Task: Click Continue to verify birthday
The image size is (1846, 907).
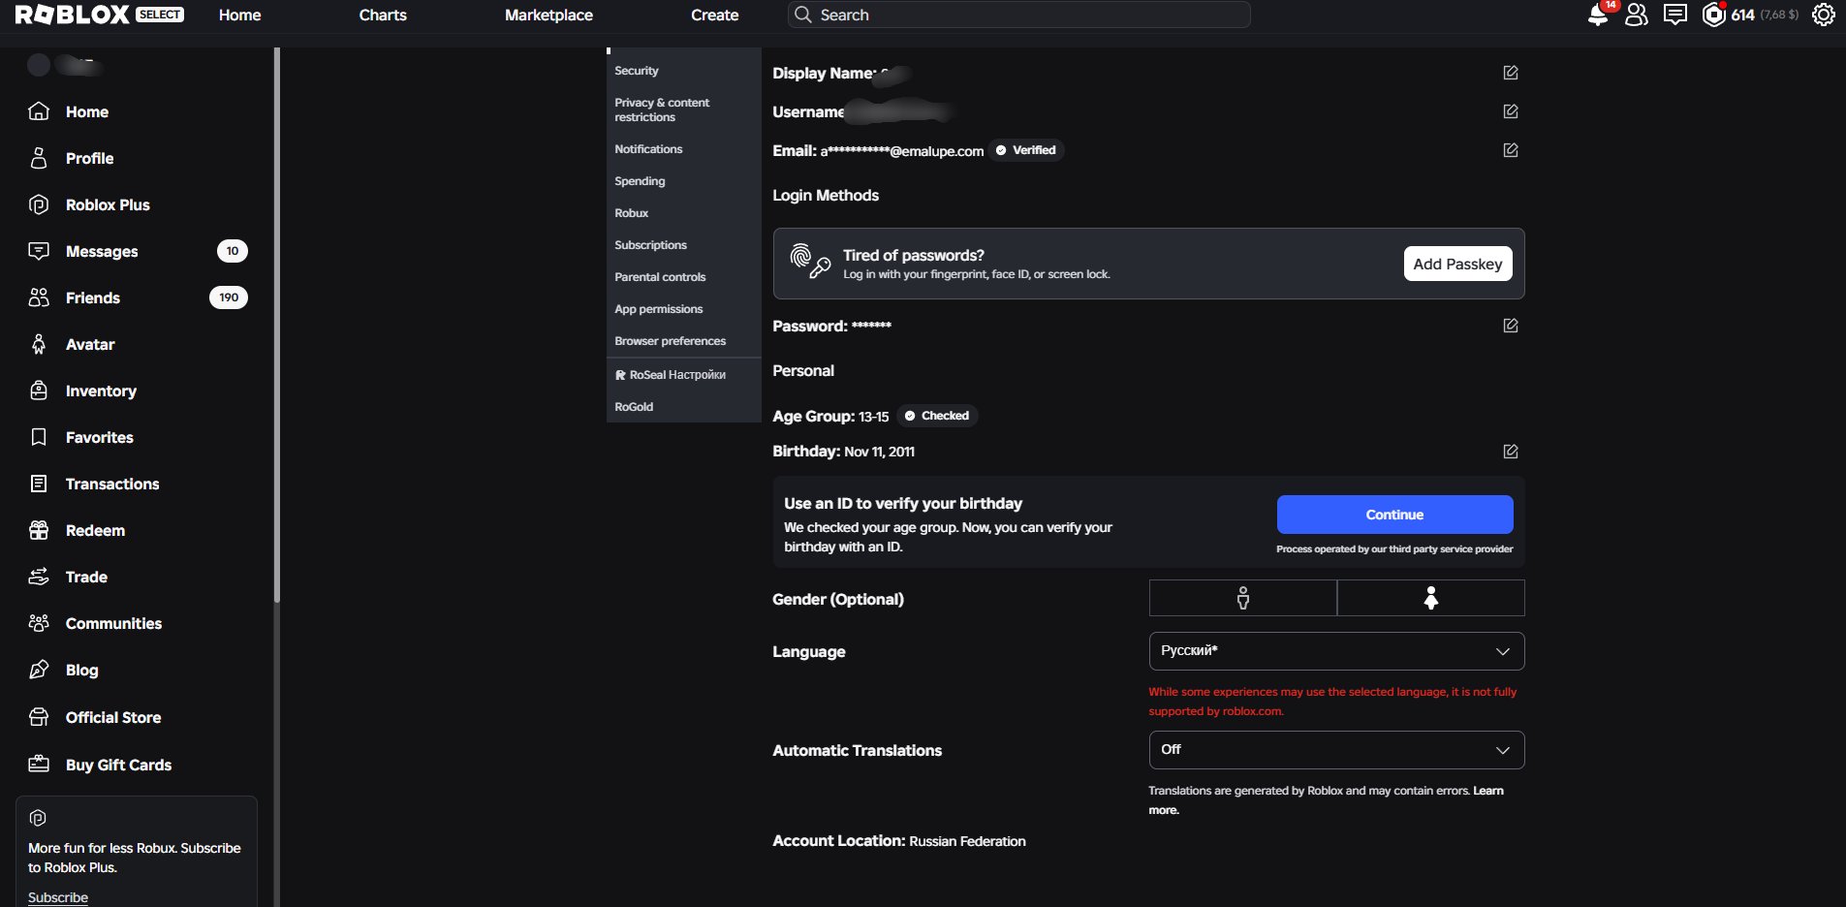Action: [x=1394, y=515]
